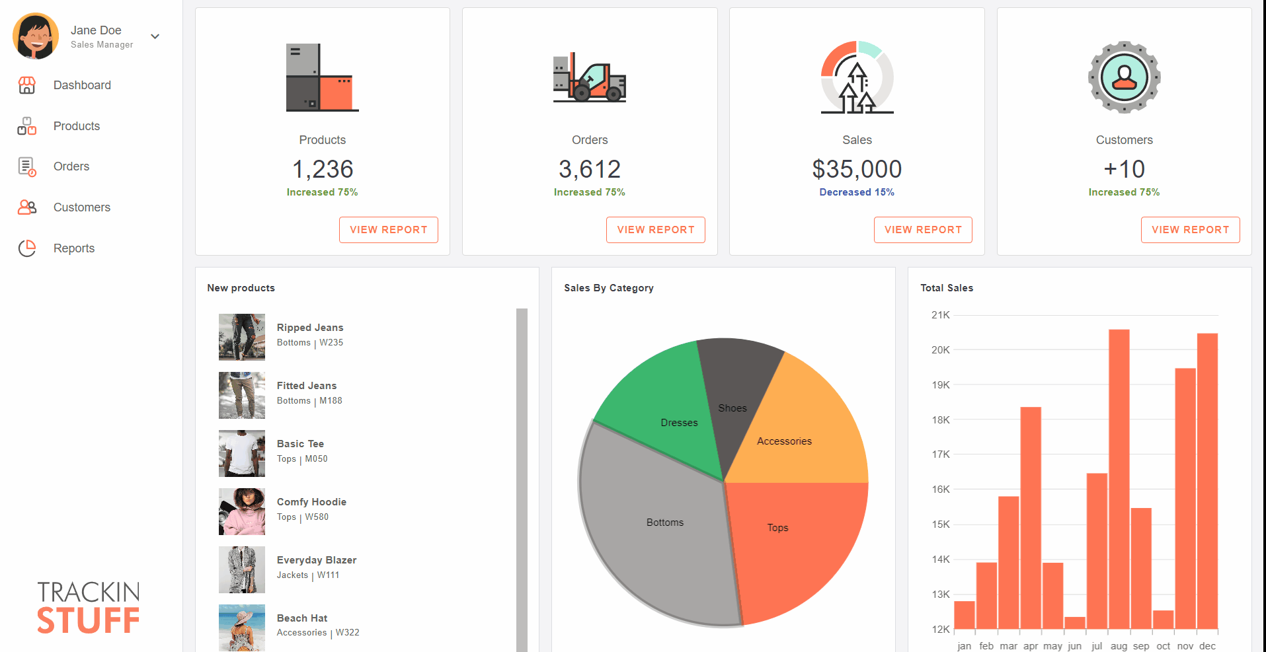This screenshot has width=1266, height=652.
Task: Click the Products boxes icon in sidebar
Action: click(x=27, y=126)
